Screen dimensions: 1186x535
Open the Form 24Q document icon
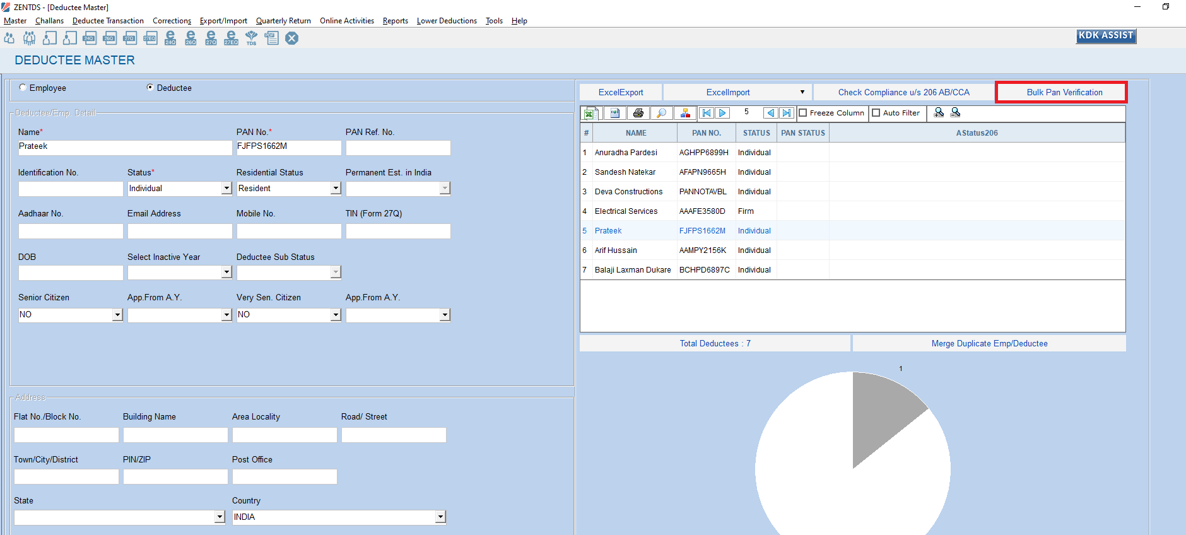tap(90, 38)
